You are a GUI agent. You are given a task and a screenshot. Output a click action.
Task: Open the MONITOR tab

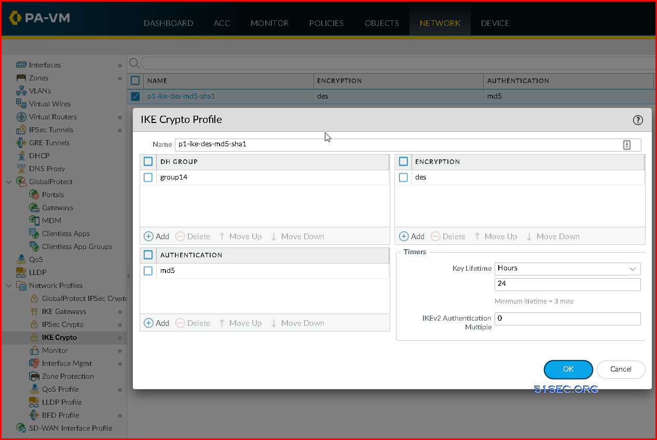(269, 23)
